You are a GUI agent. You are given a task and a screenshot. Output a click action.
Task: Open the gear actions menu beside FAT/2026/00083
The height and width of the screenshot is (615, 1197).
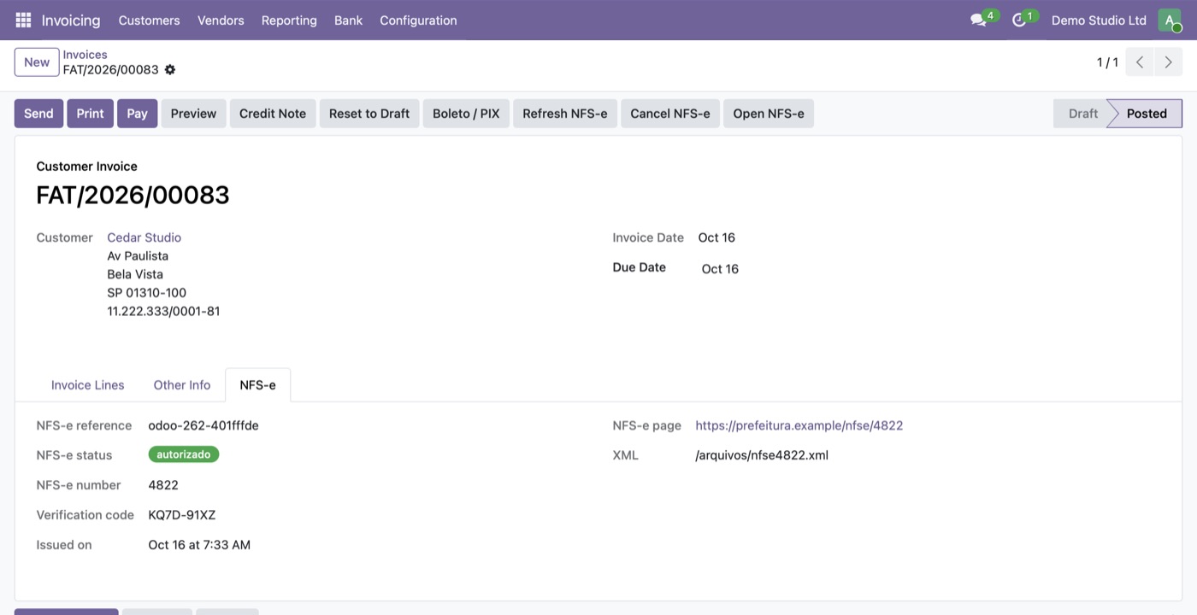click(170, 69)
